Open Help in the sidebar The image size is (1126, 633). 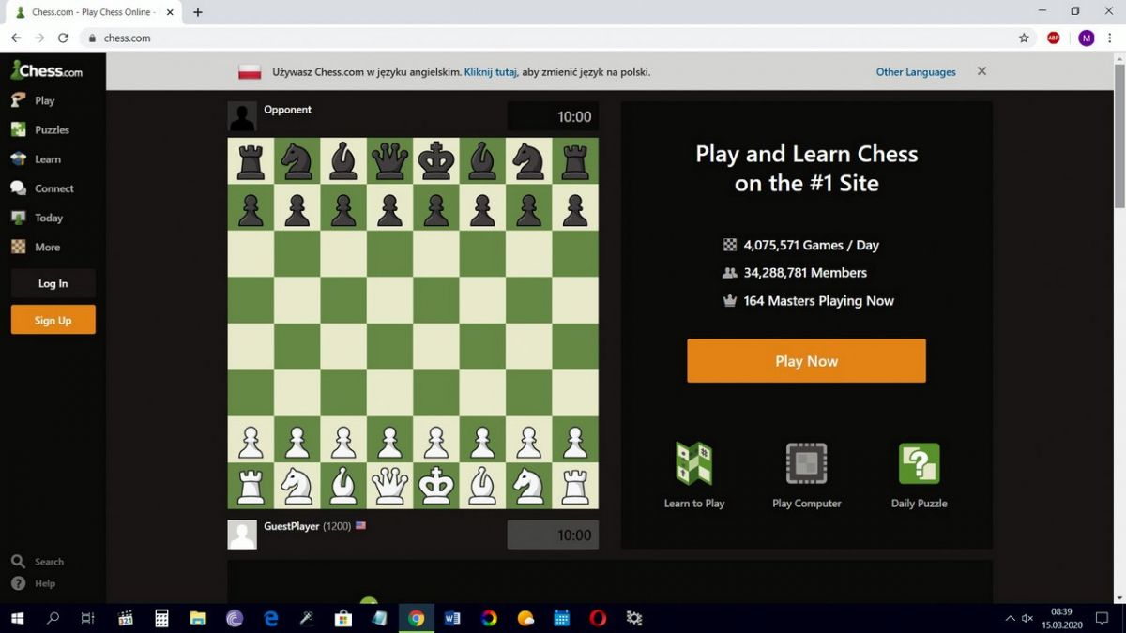(34, 583)
